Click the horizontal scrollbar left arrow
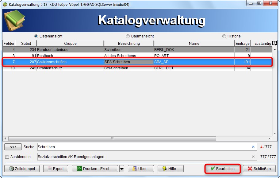The image size is (280, 178). [5, 138]
